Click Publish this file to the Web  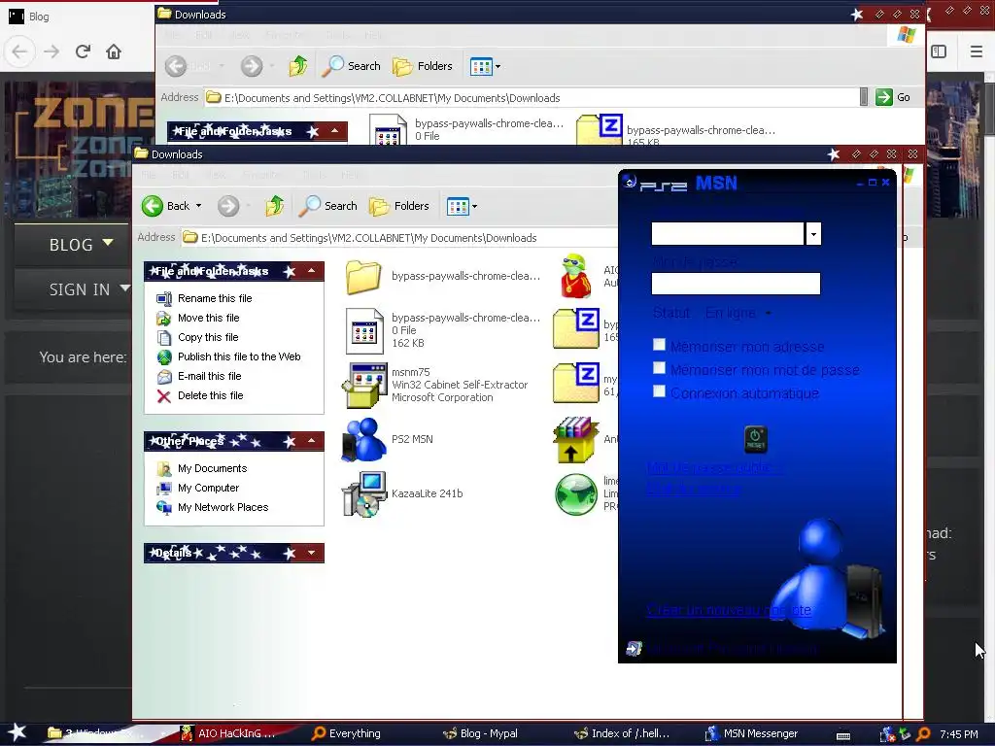[x=239, y=356]
